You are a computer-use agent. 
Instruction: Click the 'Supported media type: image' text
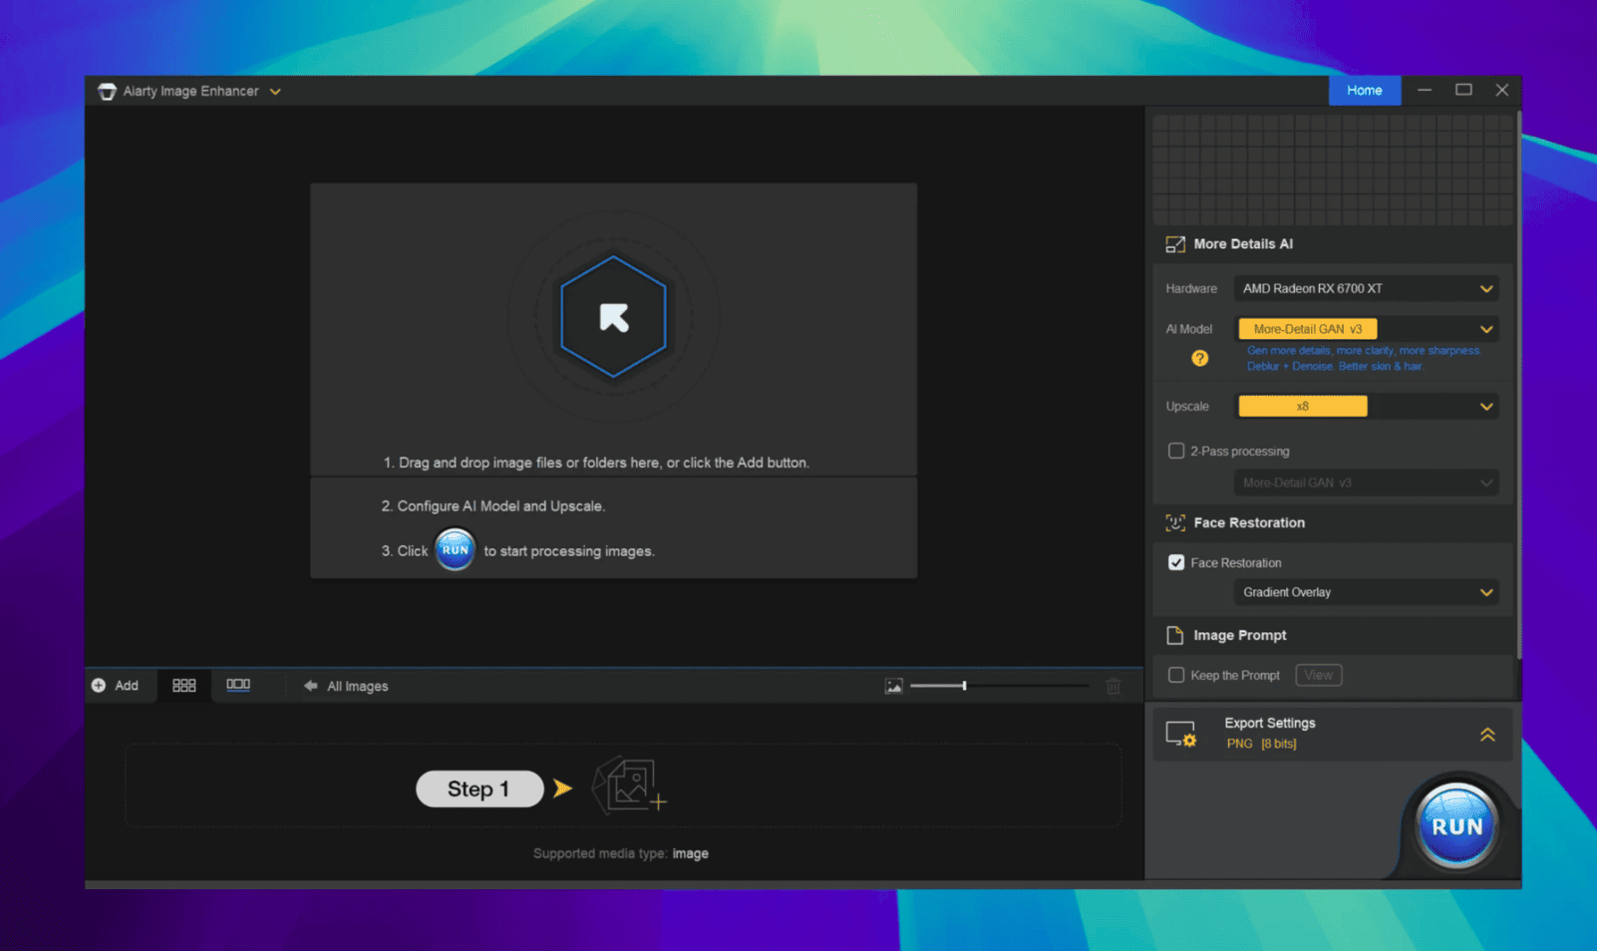pos(621,853)
